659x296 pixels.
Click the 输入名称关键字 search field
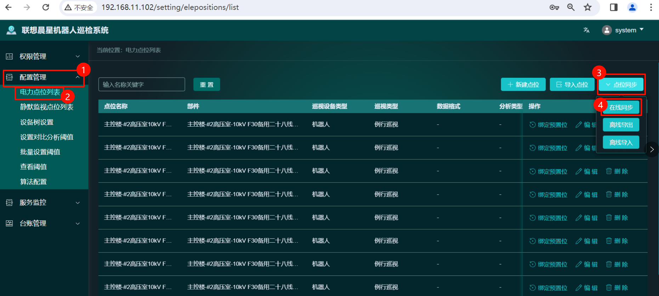pyautogui.click(x=142, y=85)
